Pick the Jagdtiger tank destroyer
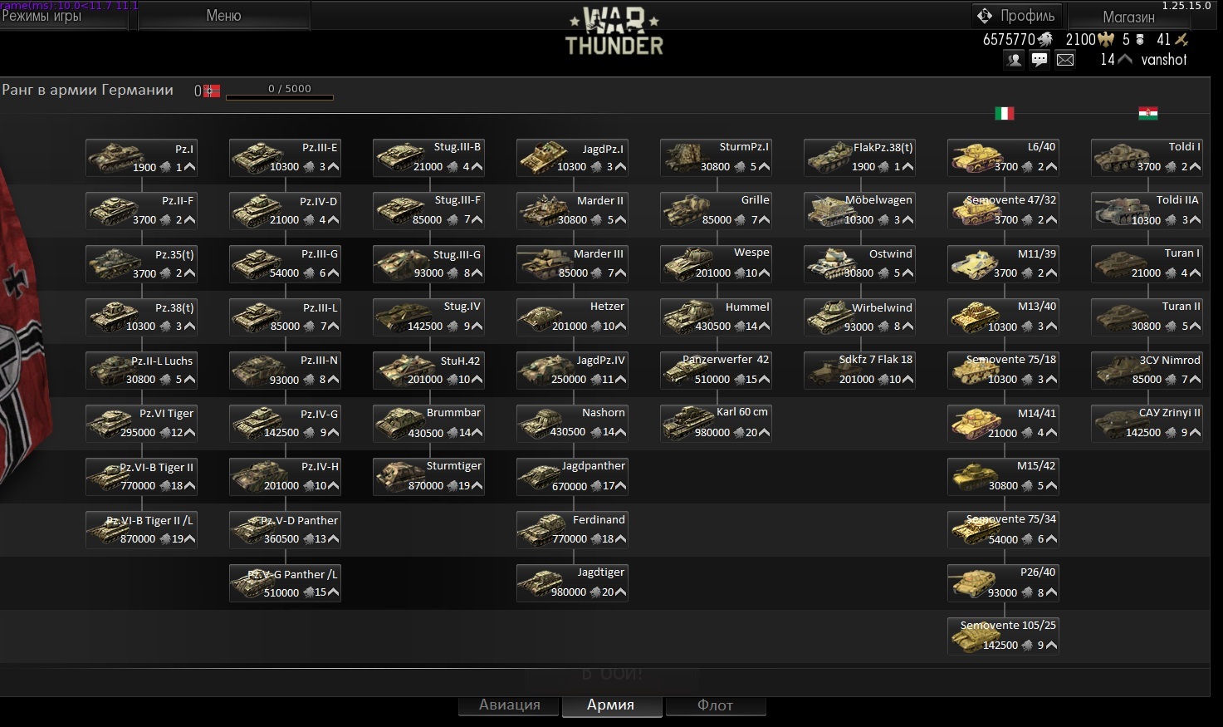The image size is (1223, 727). pyautogui.click(x=572, y=583)
